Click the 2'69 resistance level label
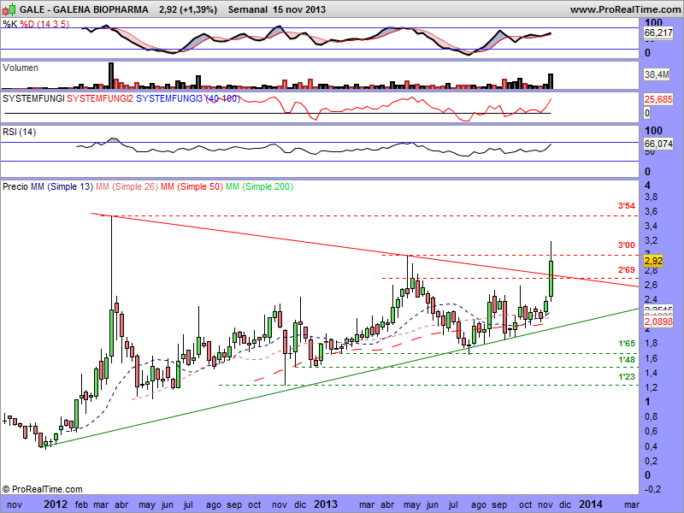This screenshot has width=684, height=513. pyautogui.click(x=627, y=270)
